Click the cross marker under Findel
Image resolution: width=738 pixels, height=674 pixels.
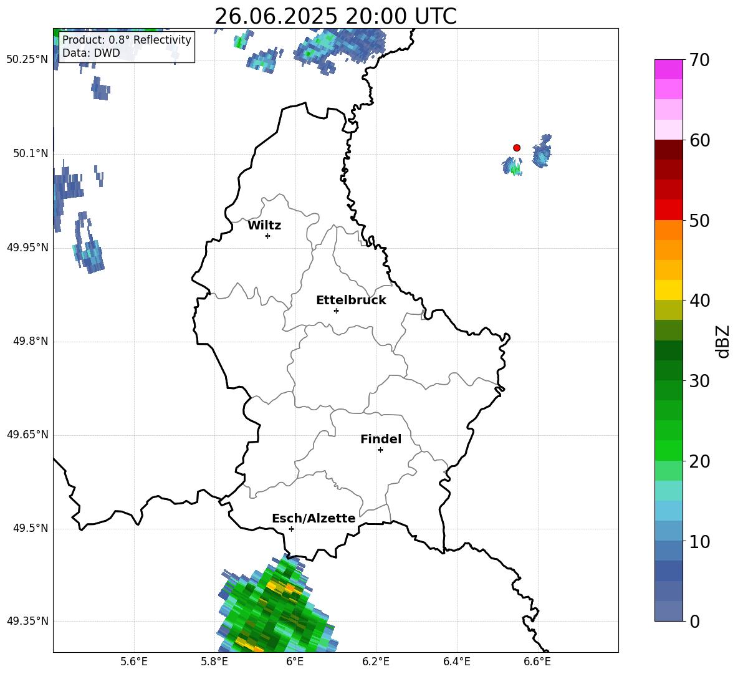[x=380, y=450]
